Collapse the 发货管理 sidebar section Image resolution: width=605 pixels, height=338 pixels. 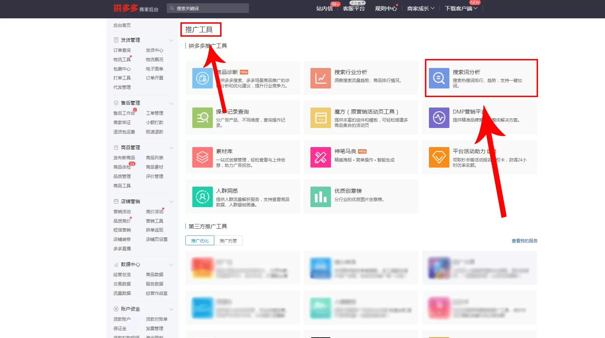click(x=171, y=40)
